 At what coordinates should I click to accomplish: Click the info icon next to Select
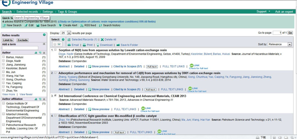coord(63,40)
